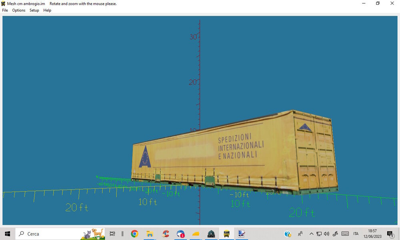The width and height of the screenshot is (400, 240).
Task: Show hidden system tray icons
Action: click(311, 234)
